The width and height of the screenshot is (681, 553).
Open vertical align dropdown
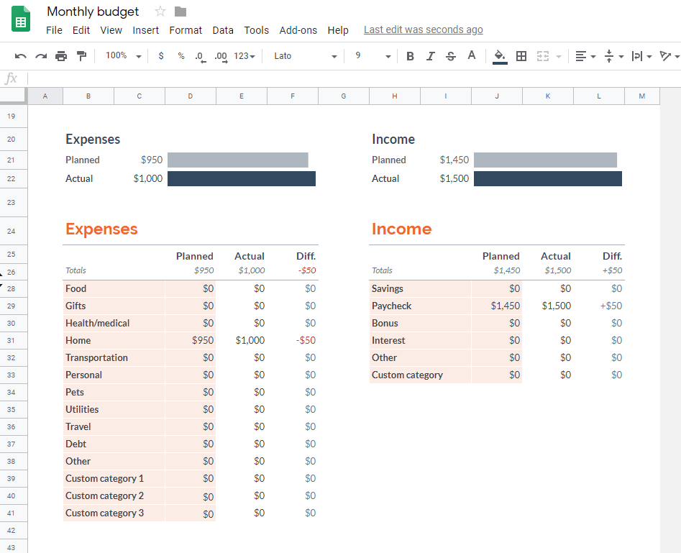point(613,56)
